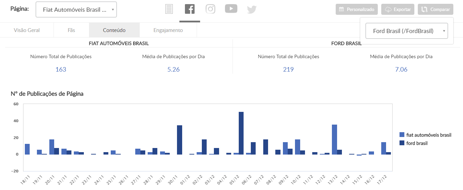Switch to the YouTube network icon
This screenshot has height=190, width=463.
point(231,9)
